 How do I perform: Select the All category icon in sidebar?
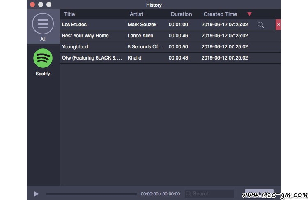click(x=43, y=24)
